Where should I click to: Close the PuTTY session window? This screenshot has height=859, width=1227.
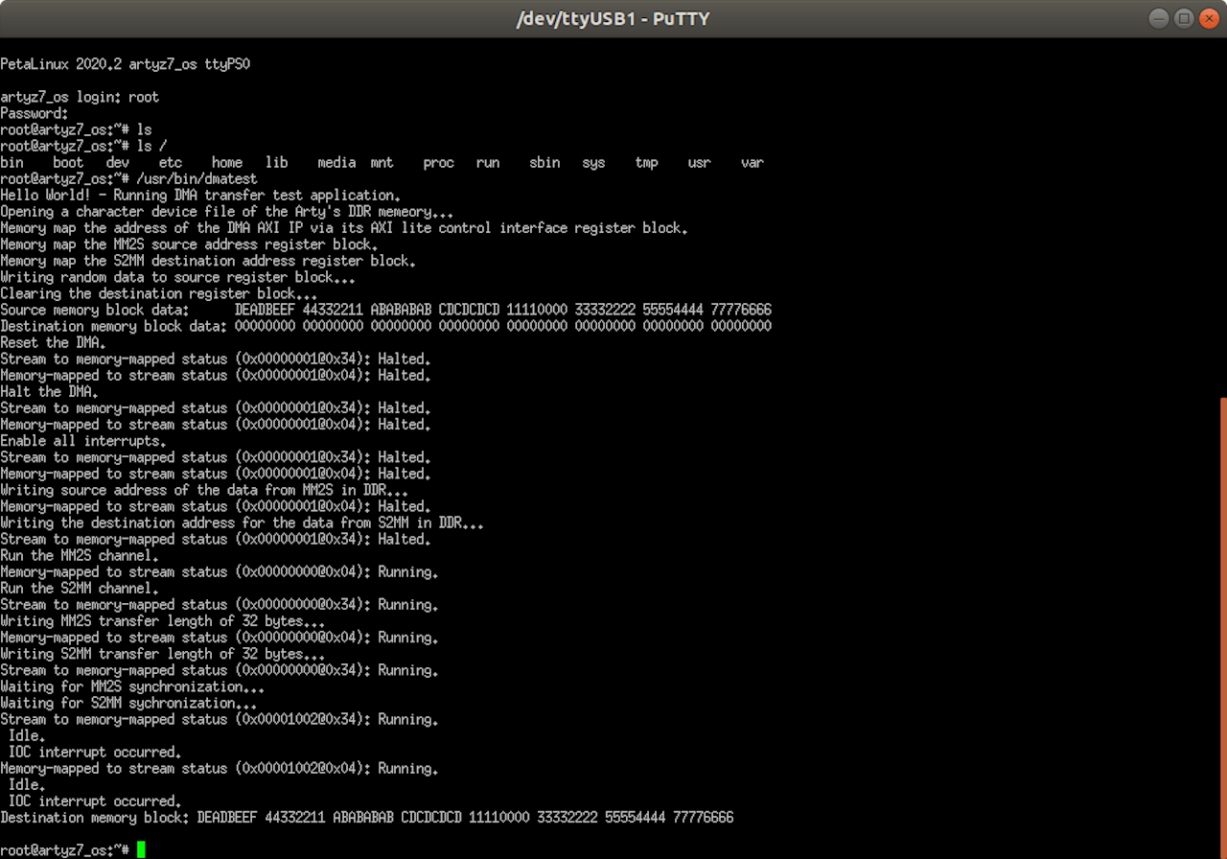[x=1206, y=18]
